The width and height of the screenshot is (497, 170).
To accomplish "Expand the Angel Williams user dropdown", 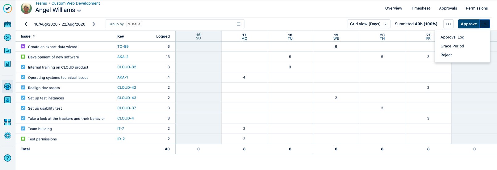I will tap(79, 10).
